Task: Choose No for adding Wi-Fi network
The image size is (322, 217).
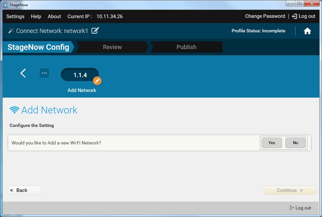Action: [x=295, y=143]
